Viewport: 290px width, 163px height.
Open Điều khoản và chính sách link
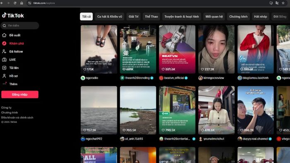pyautogui.click(x=17, y=117)
